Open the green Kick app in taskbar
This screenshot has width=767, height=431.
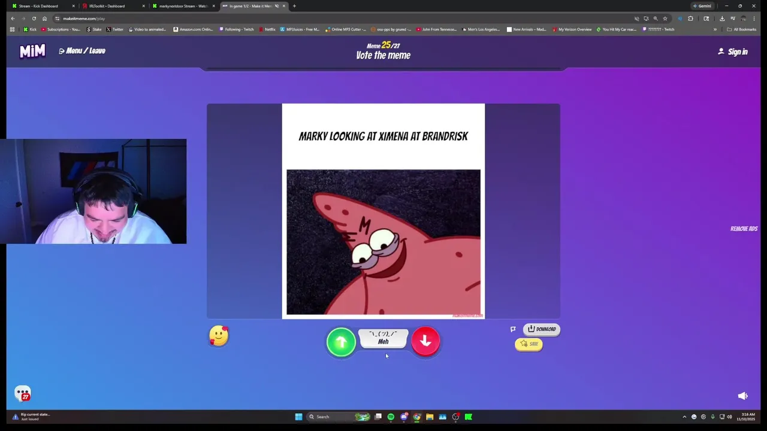click(x=469, y=417)
